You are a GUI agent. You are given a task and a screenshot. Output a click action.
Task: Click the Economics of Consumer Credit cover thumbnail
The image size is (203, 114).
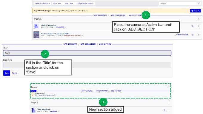[36, 35]
